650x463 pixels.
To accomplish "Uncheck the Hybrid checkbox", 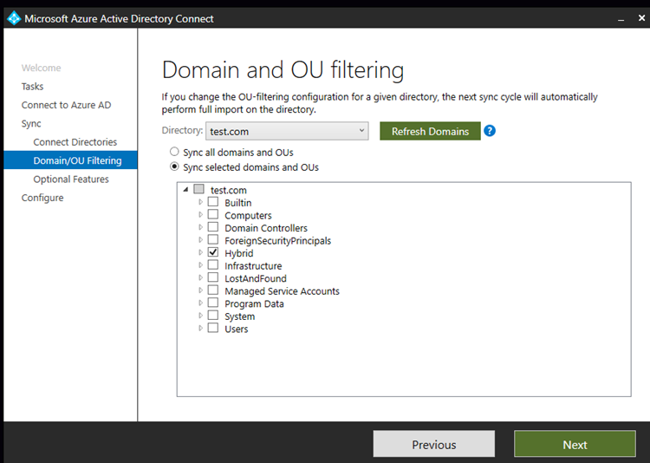I will click(x=213, y=252).
